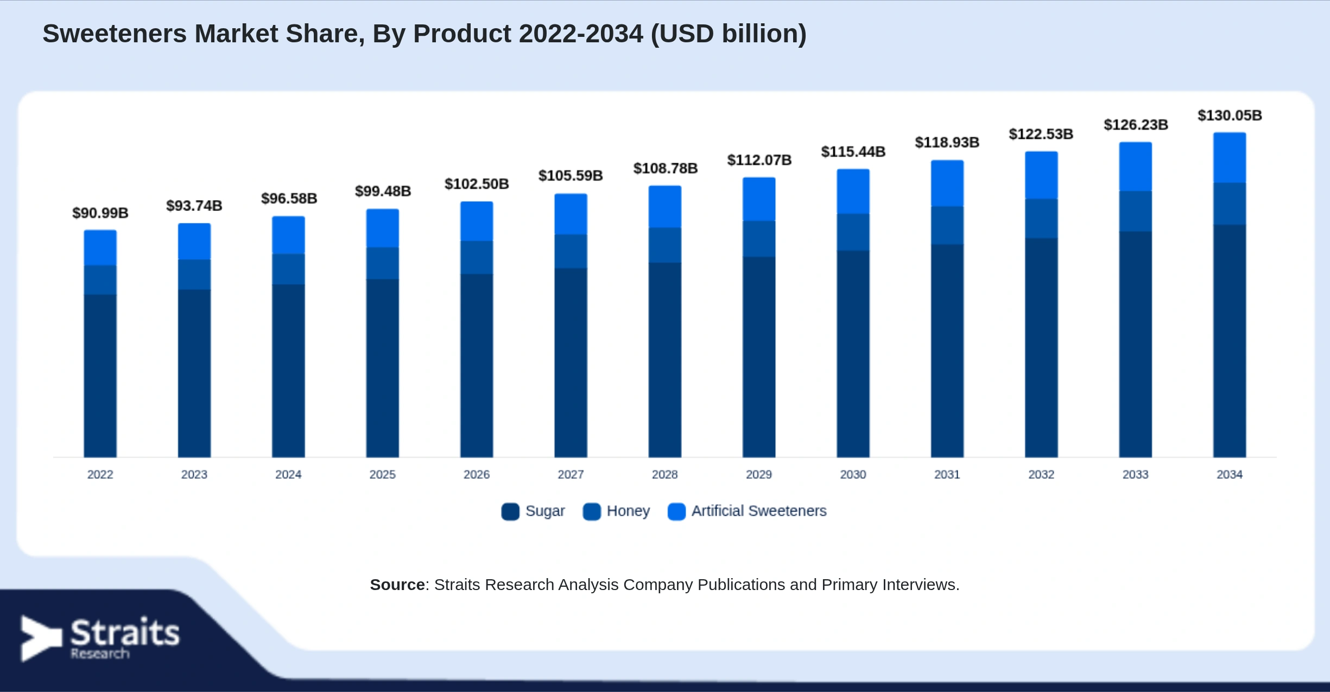Viewport: 1330px width, 692px height.
Task: Select the 2031 bar in the chart
Action: pos(947,309)
